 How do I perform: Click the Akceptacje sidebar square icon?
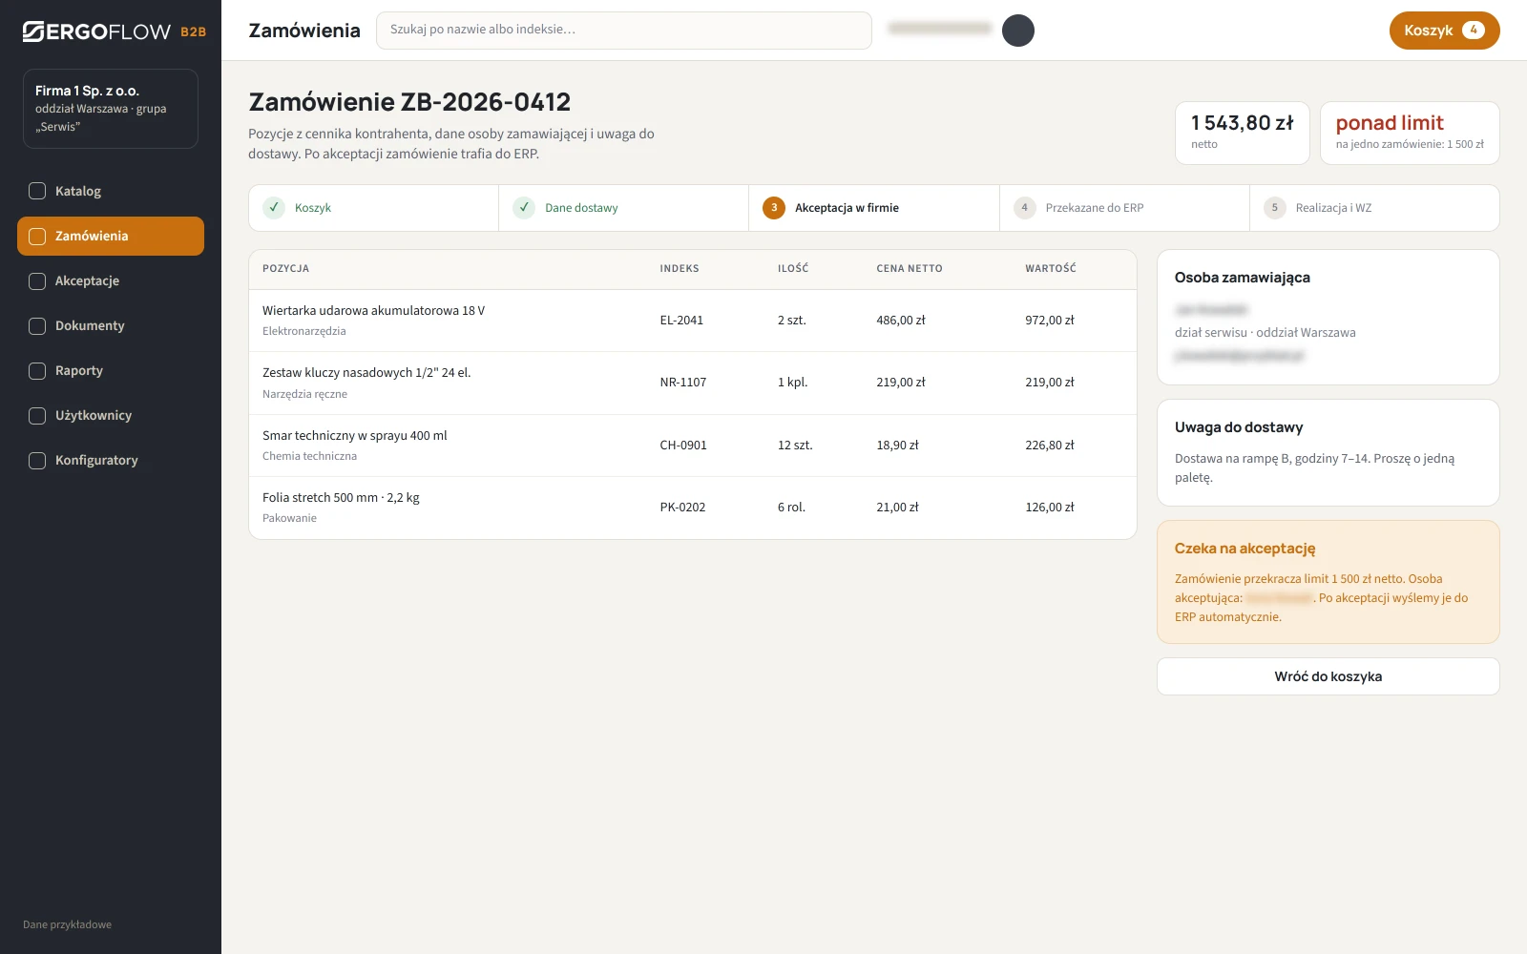pos(37,280)
